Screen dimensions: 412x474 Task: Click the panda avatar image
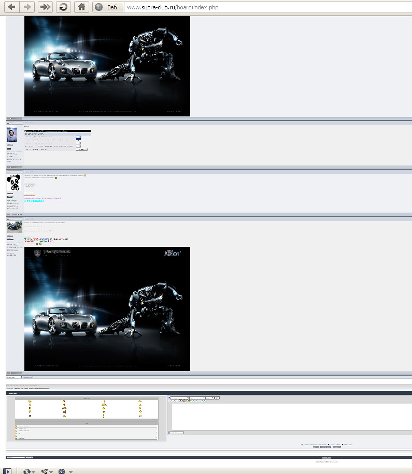pos(13,183)
